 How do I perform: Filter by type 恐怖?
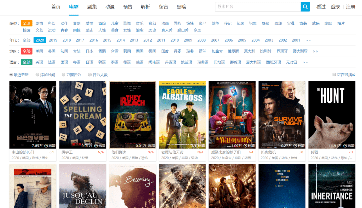(177, 23)
